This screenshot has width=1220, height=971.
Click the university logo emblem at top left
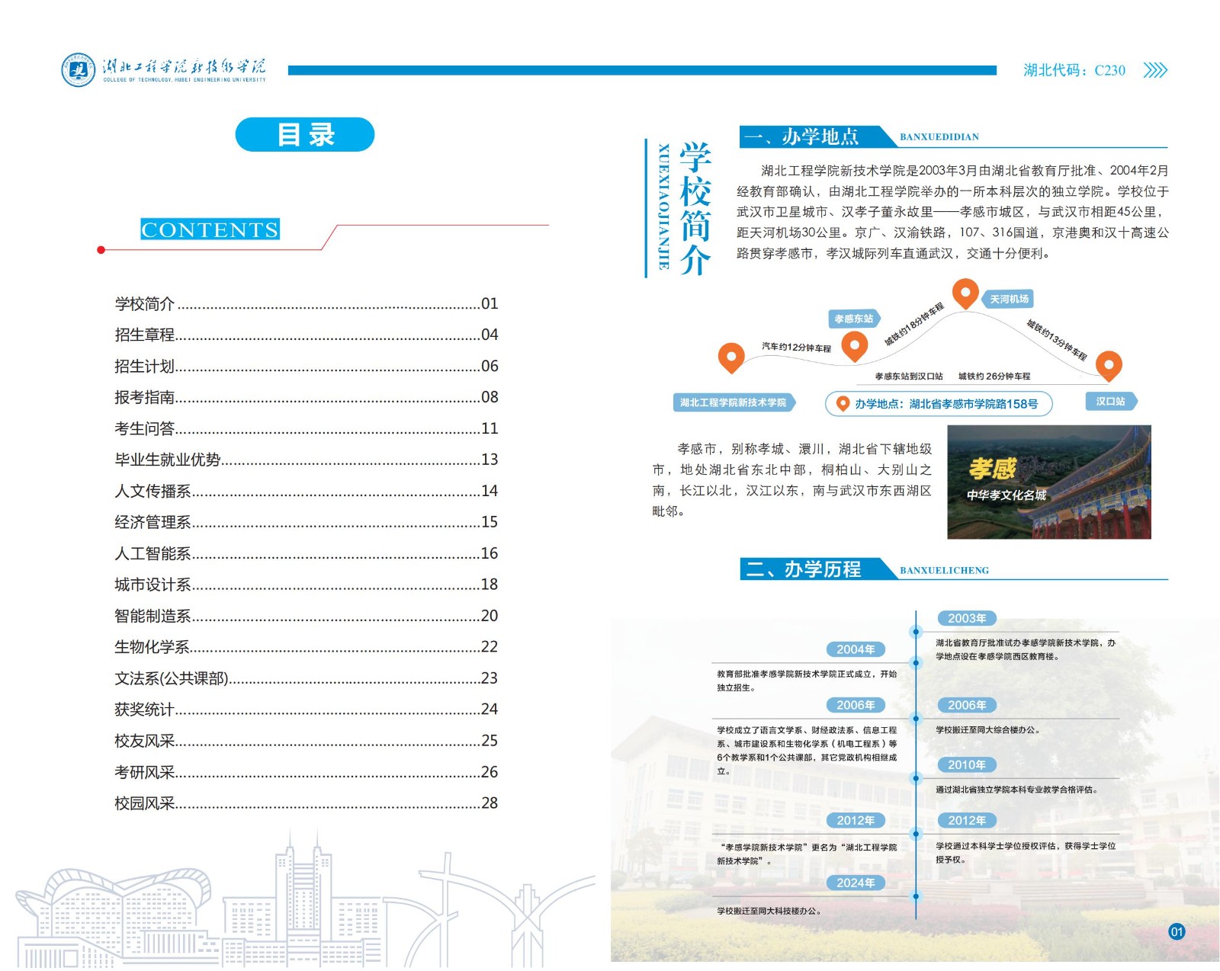(x=78, y=70)
